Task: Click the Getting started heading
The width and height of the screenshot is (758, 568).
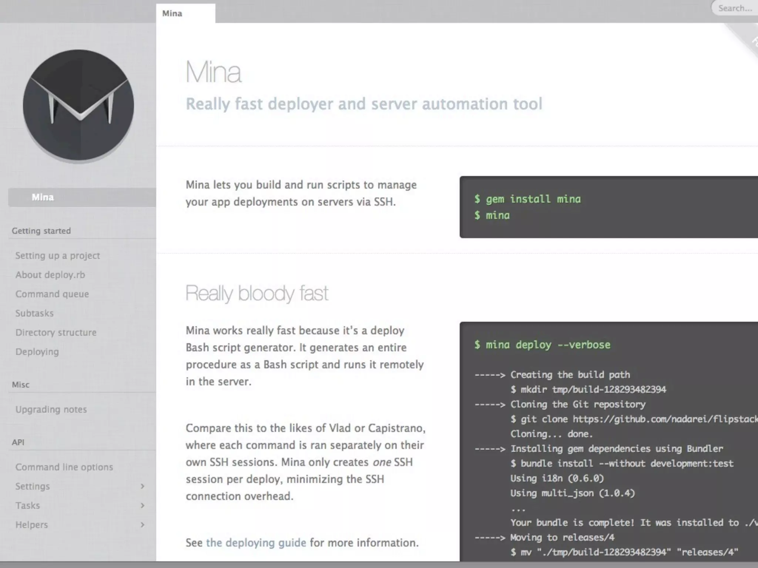Action: click(41, 231)
